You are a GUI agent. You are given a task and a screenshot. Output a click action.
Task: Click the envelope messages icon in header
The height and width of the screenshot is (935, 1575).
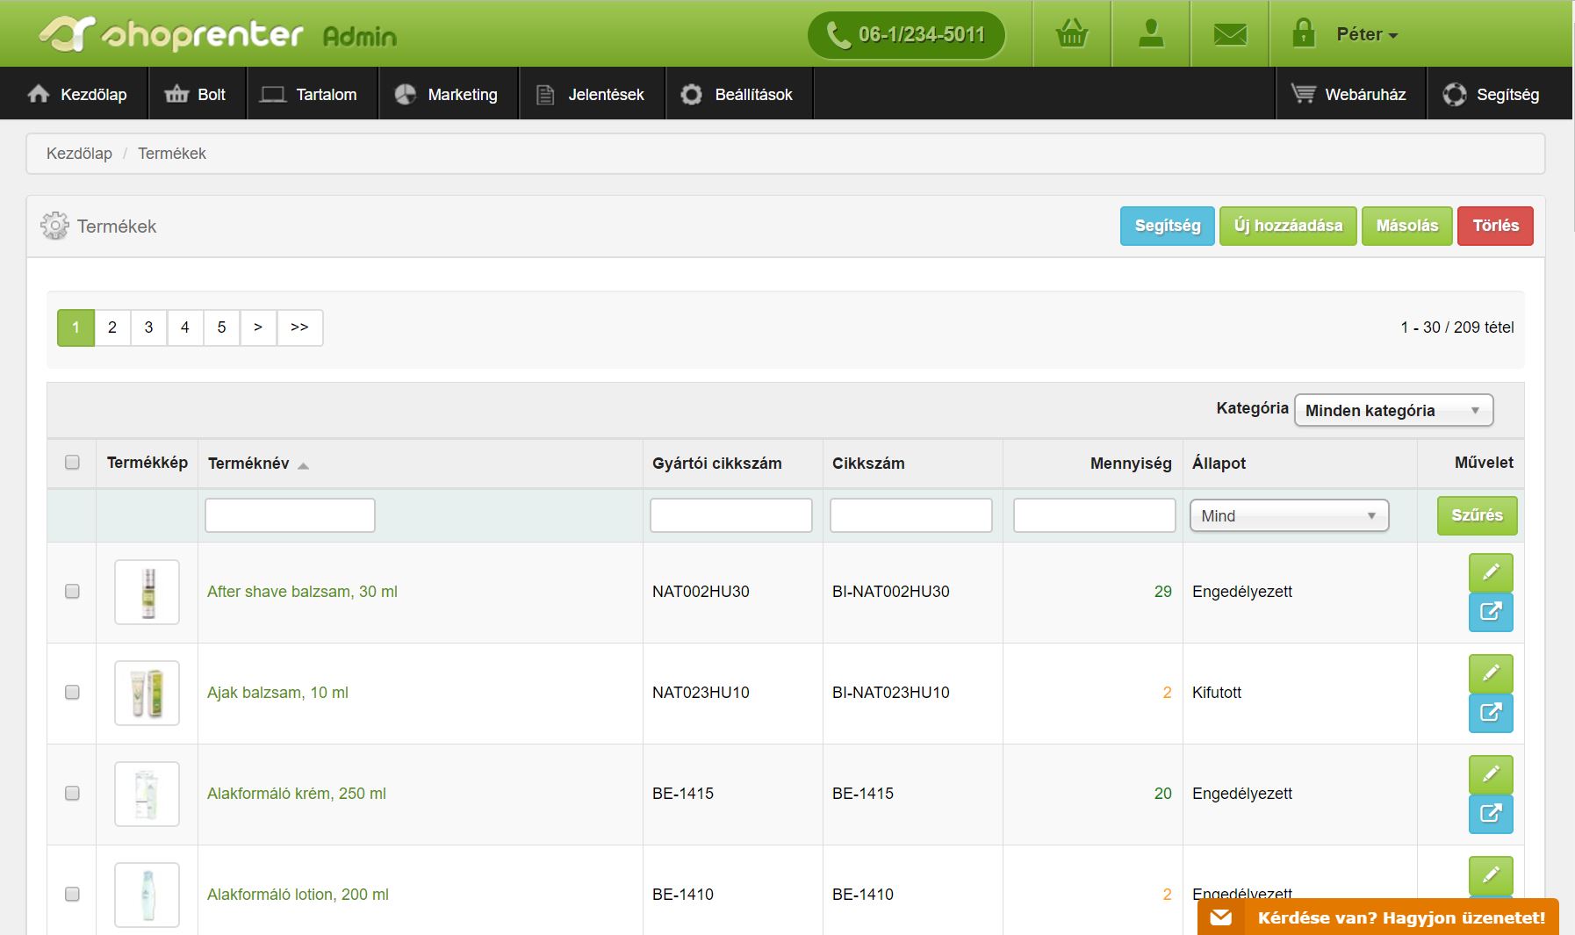pyautogui.click(x=1229, y=34)
